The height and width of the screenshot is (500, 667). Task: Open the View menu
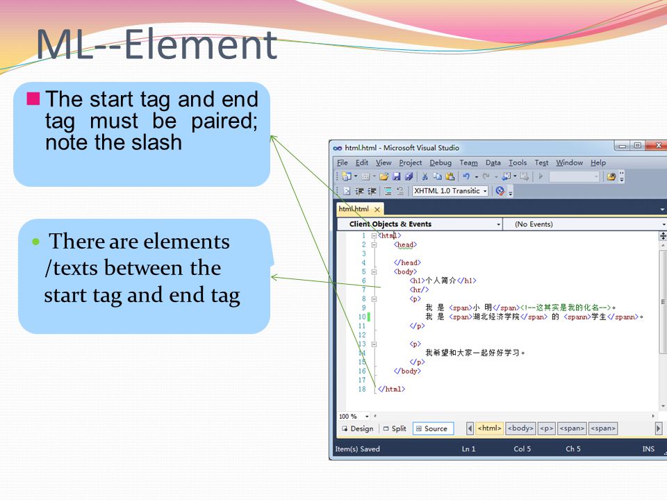[x=384, y=162]
